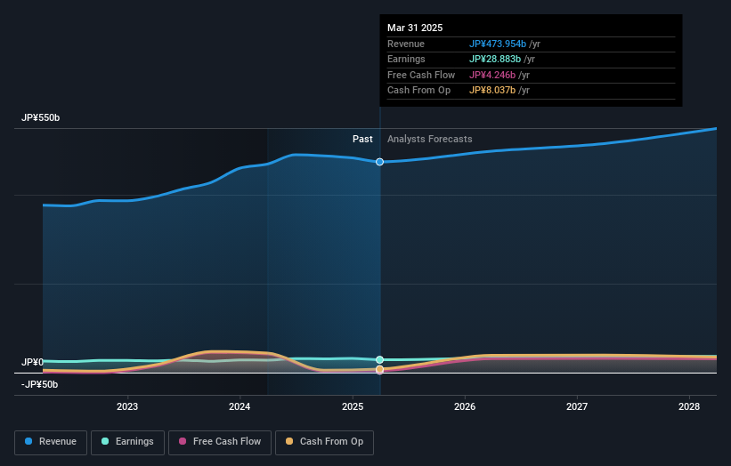This screenshot has height=466, width=731.
Task: Click the JP¥0 y-axis label
Action: (x=33, y=362)
